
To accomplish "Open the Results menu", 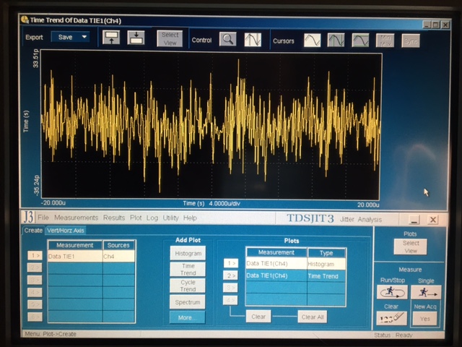I will click(114, 218).
